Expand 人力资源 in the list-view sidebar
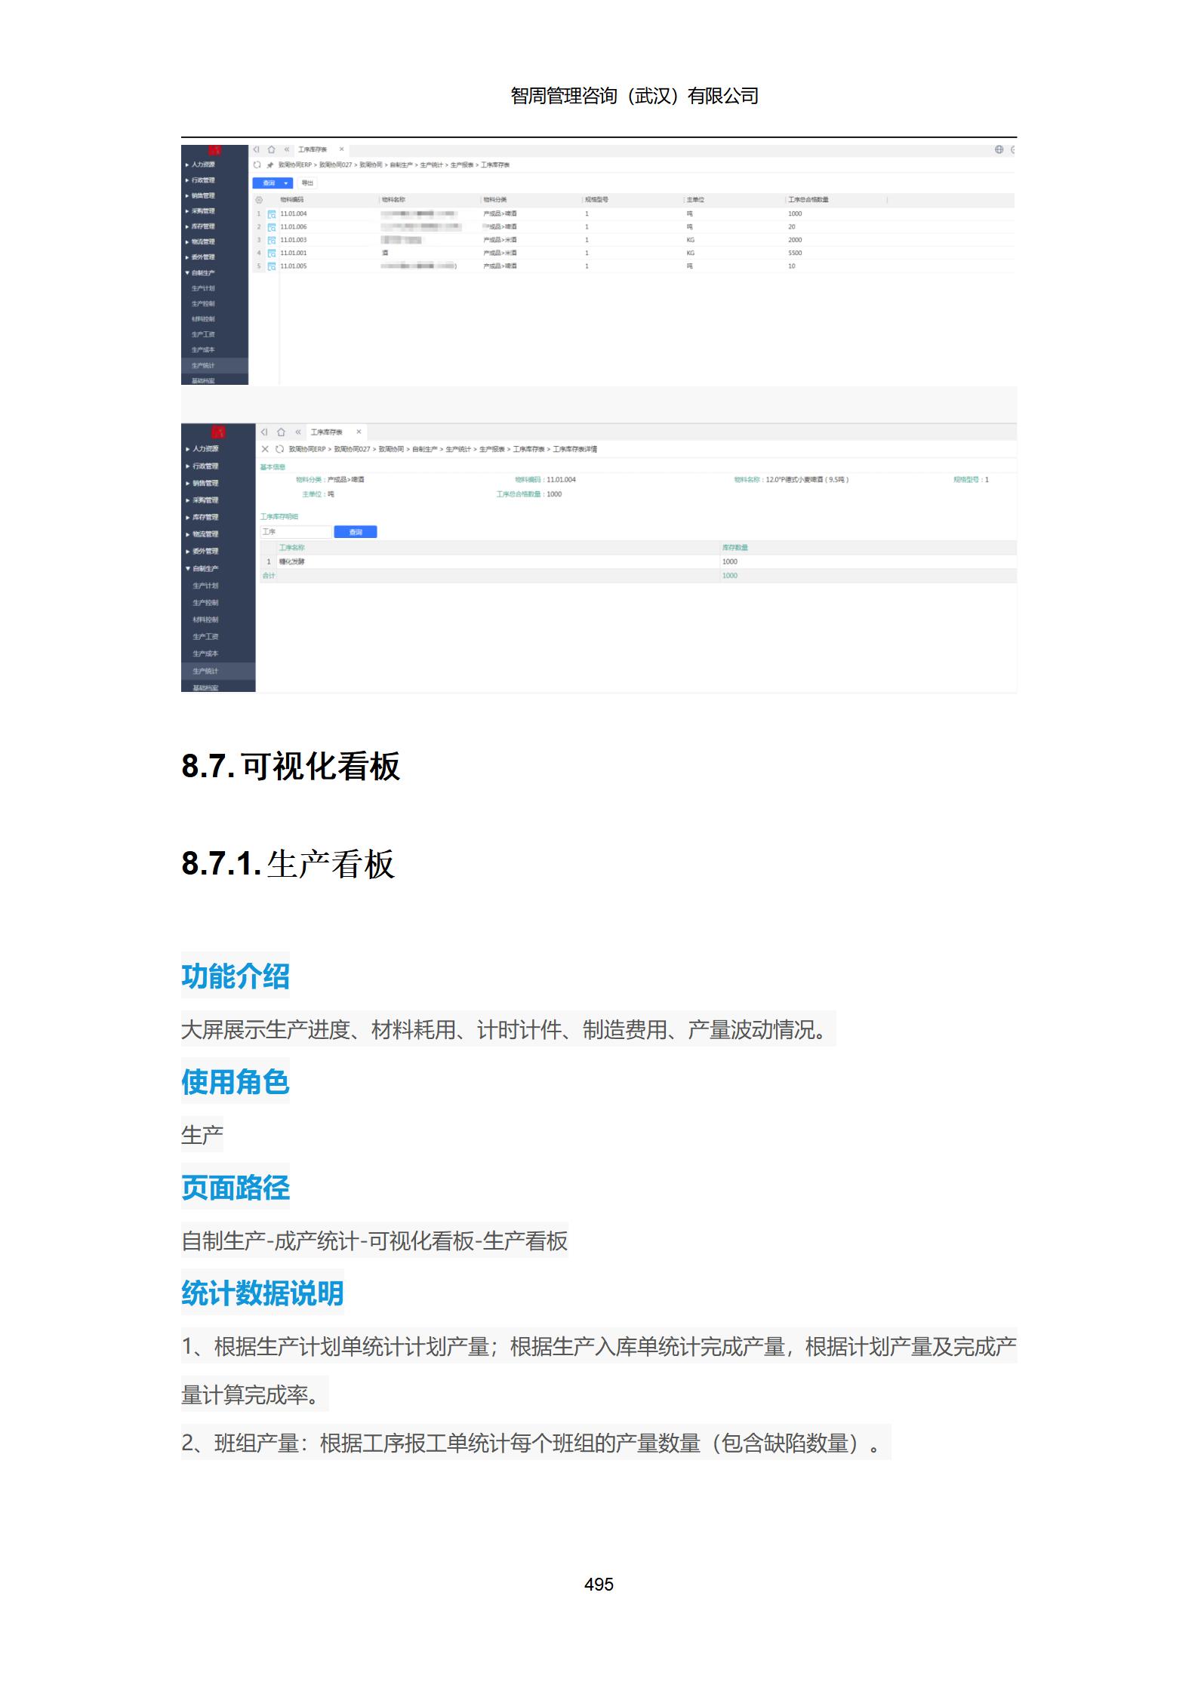The image size is (1198, 1694). (201, 164)
